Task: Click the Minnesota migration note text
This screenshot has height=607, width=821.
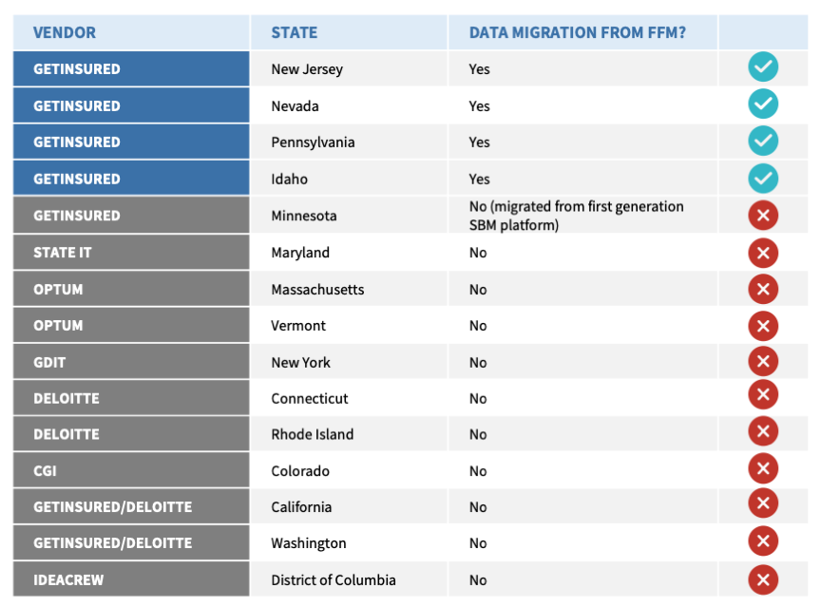Action: point(576,216)
